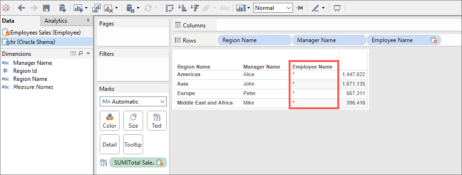462x175 pixels.
Task: Sort ascending using the toolbar icon
Action: [183, 8]
